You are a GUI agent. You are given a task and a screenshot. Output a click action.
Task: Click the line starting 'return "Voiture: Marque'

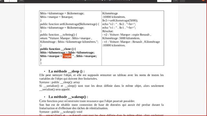tap(66, 38)
